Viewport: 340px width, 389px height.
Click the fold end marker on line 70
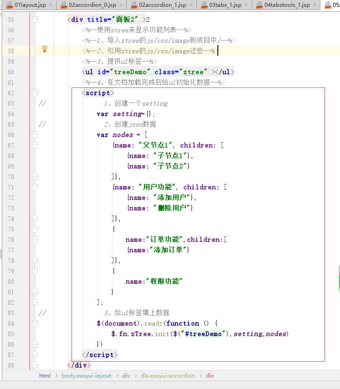(35, 176)
